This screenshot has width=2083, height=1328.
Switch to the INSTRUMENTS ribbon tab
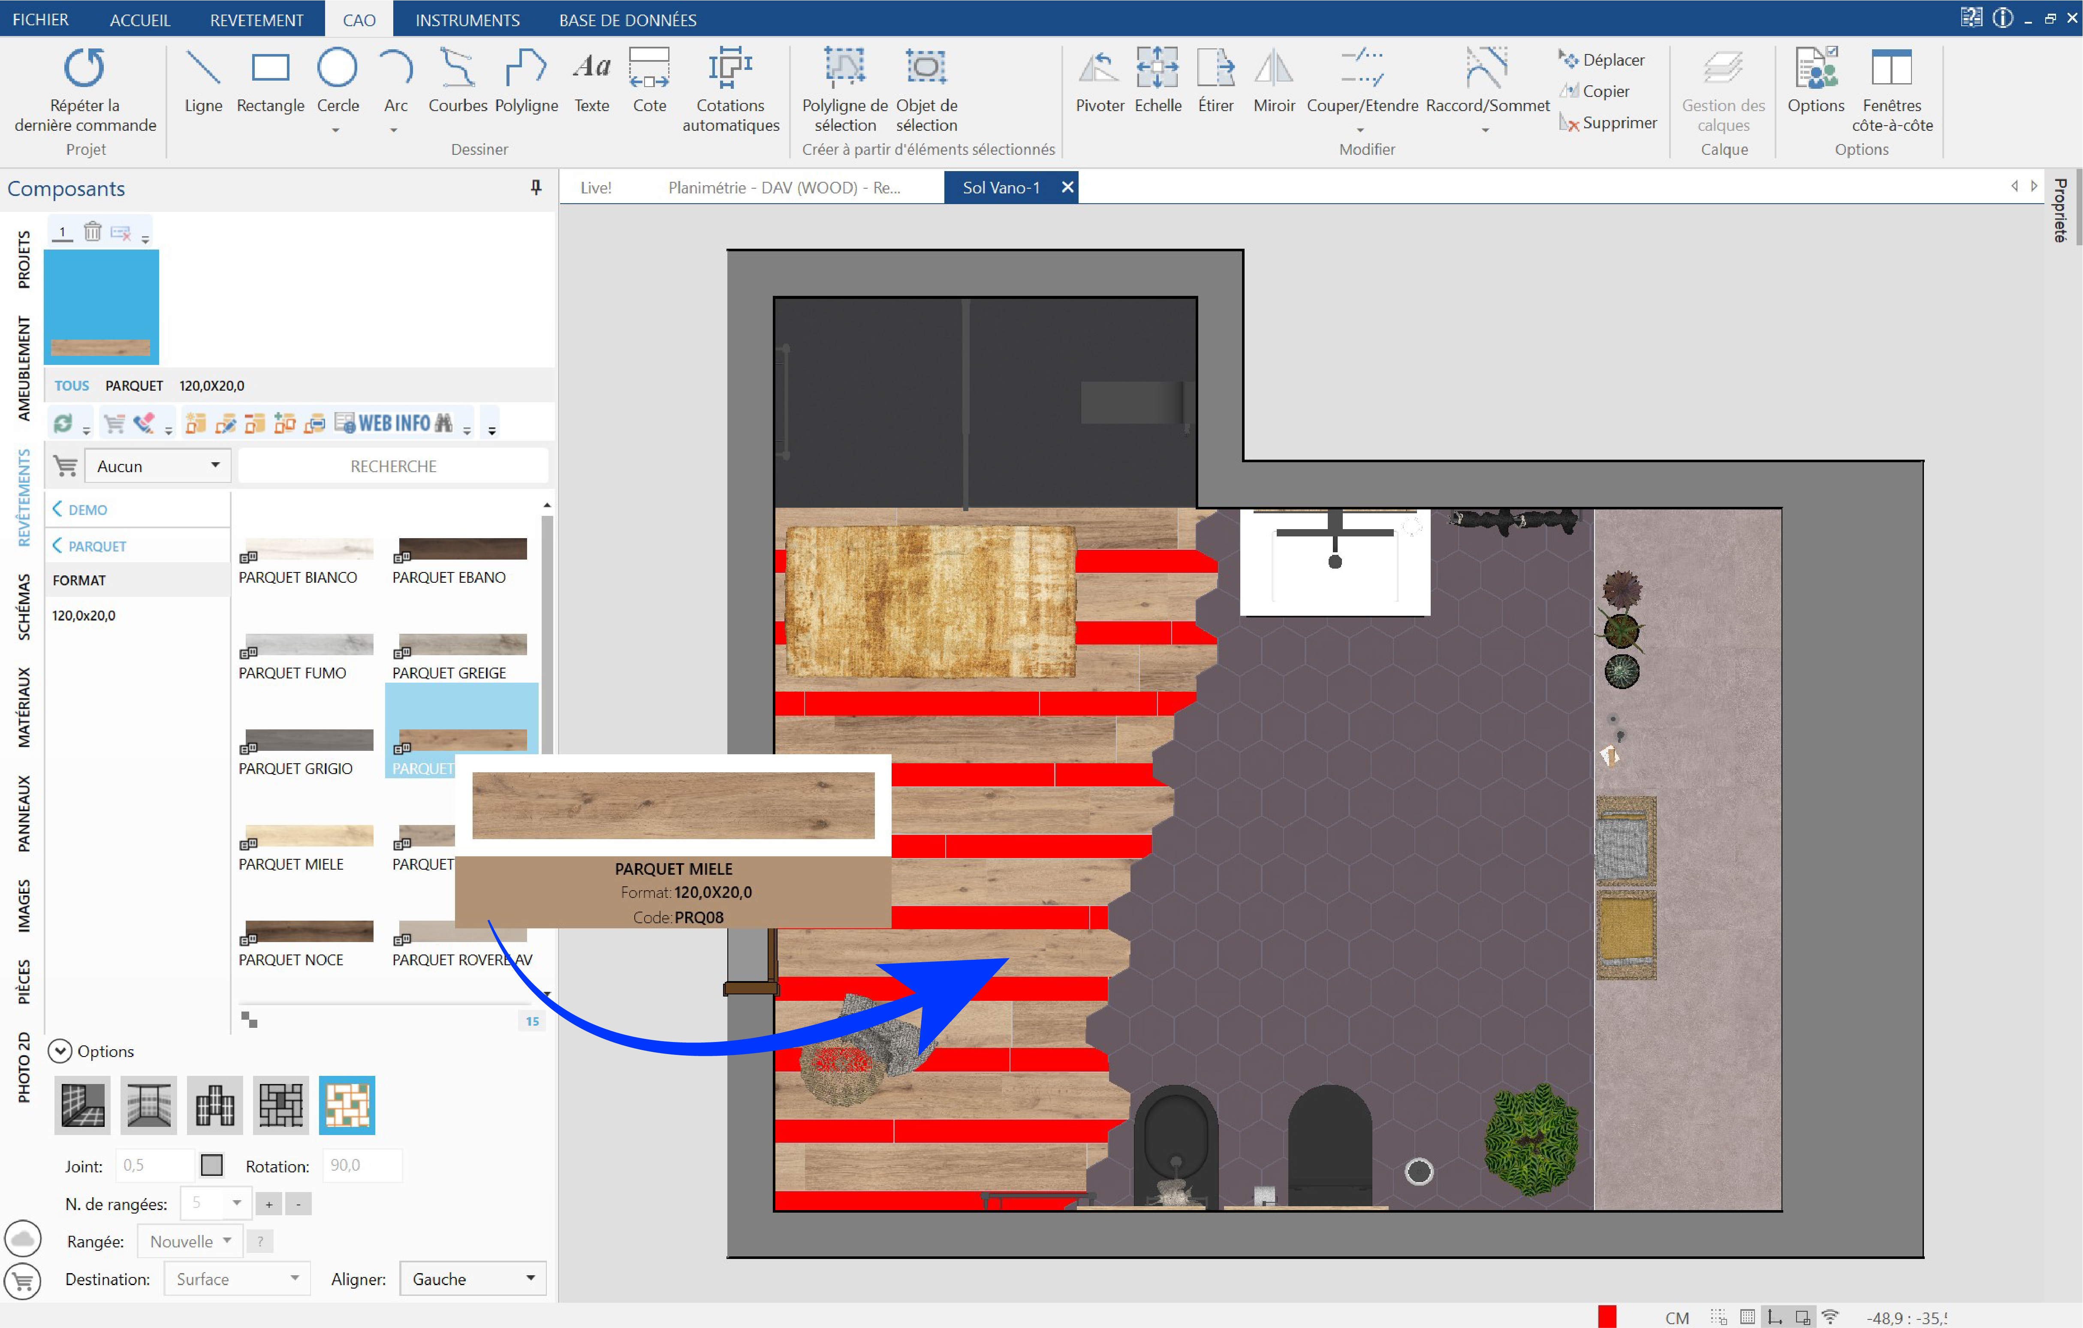(467, 19)
